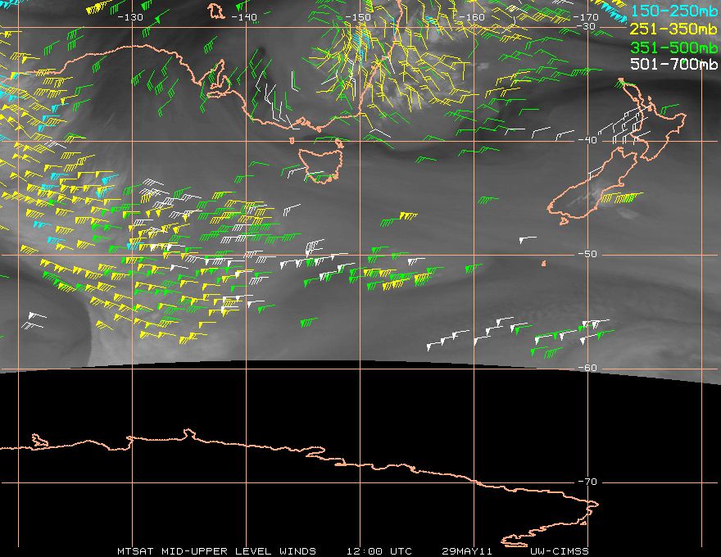Click the MTSAT MID-UPPER LEVEL WINDS title
This screenshot has width=721, height=557.
tap(216, 551)
